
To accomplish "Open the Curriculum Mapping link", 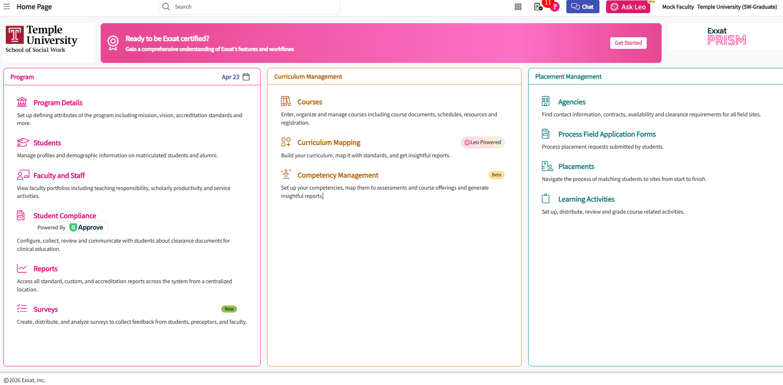I will 329,142.
